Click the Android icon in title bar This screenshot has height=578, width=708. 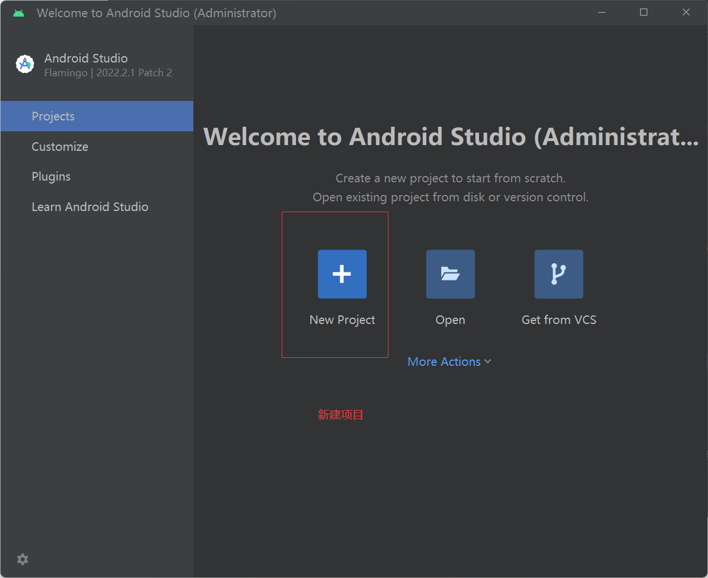19,13
